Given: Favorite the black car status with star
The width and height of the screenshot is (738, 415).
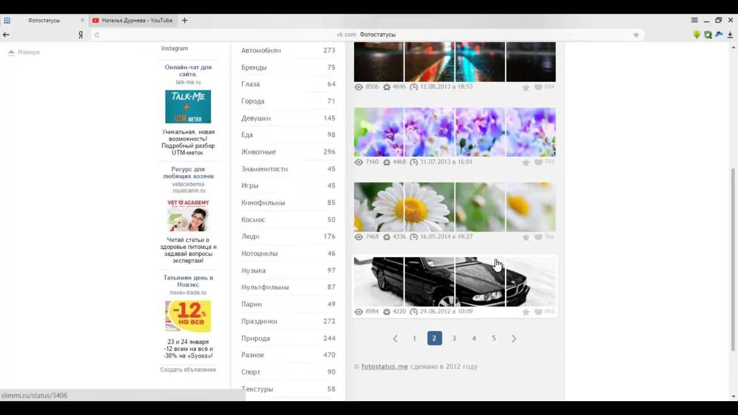Looking at the screenshot, I should coord(526,312).
